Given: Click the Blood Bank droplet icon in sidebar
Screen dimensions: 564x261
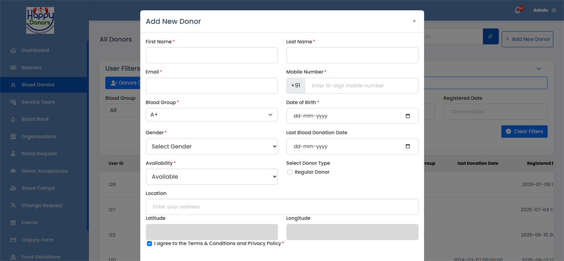Looking at the screenshot, I should [13, 119].
